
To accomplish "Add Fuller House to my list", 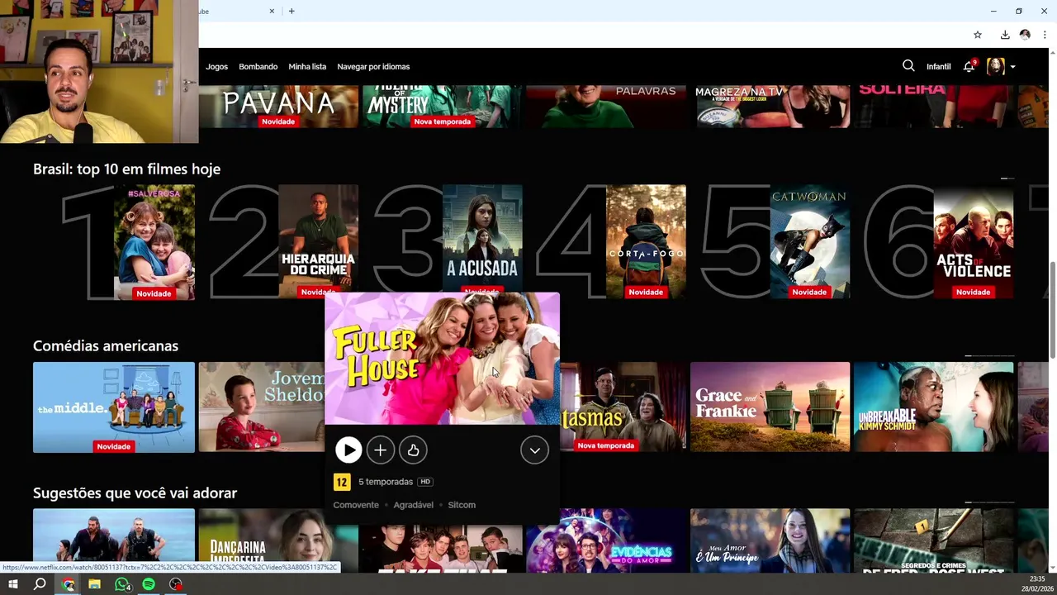I will (381, 450).
